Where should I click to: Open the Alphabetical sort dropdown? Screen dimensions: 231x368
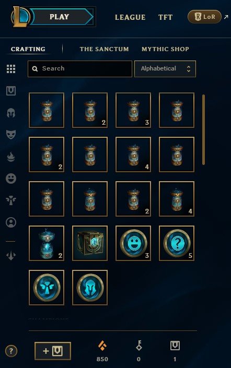click(165, 69)
